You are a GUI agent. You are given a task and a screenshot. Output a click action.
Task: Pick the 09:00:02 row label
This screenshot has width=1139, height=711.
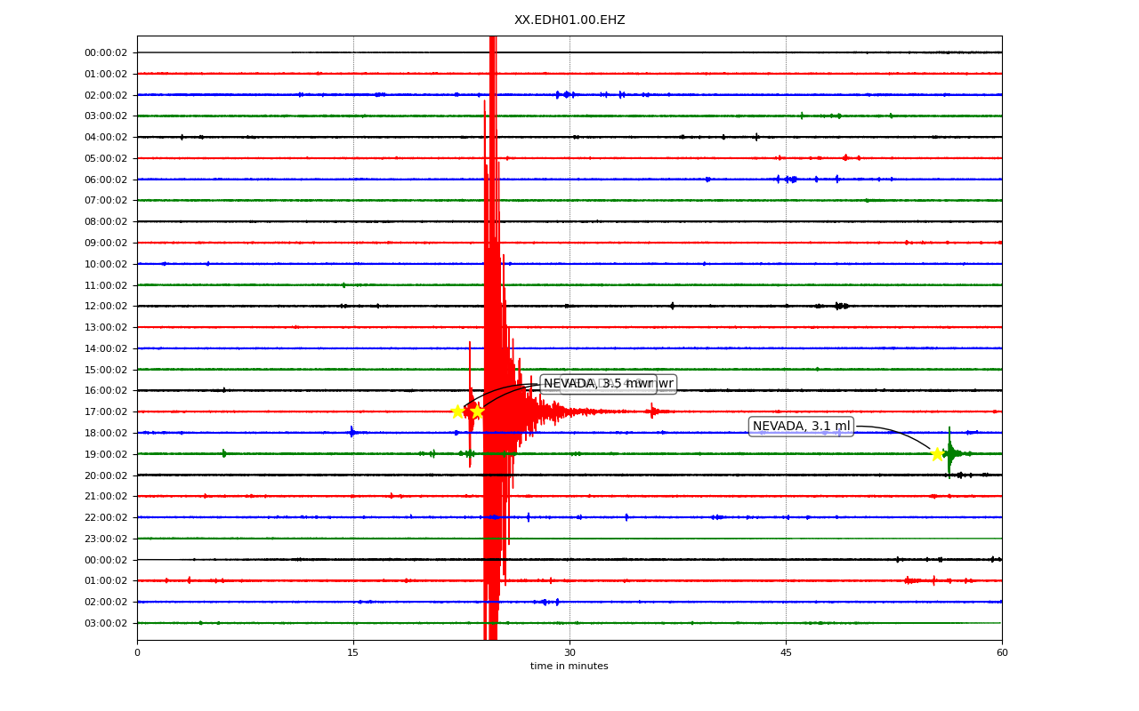coord(106,243)
